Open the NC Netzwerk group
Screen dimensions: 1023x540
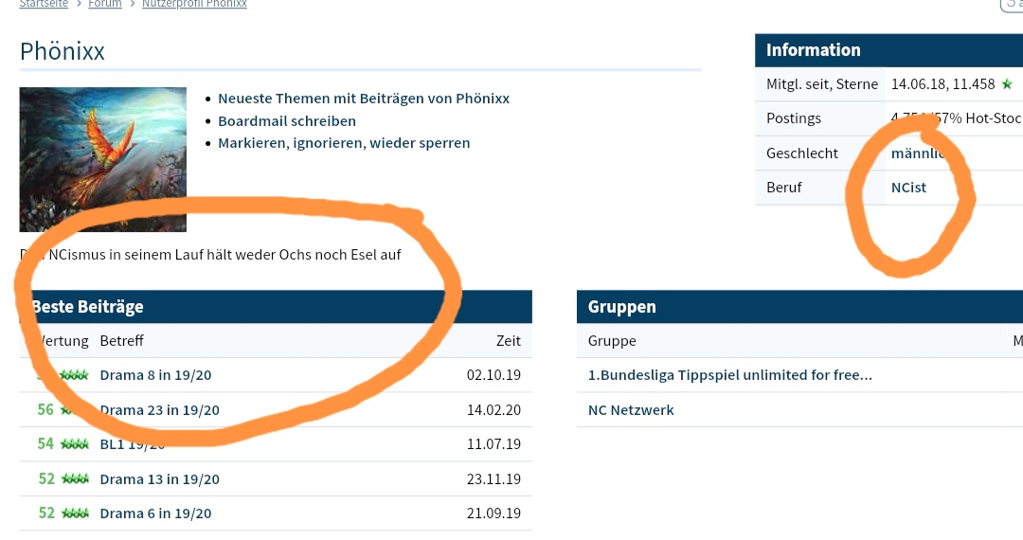click(x=631, y=410)
